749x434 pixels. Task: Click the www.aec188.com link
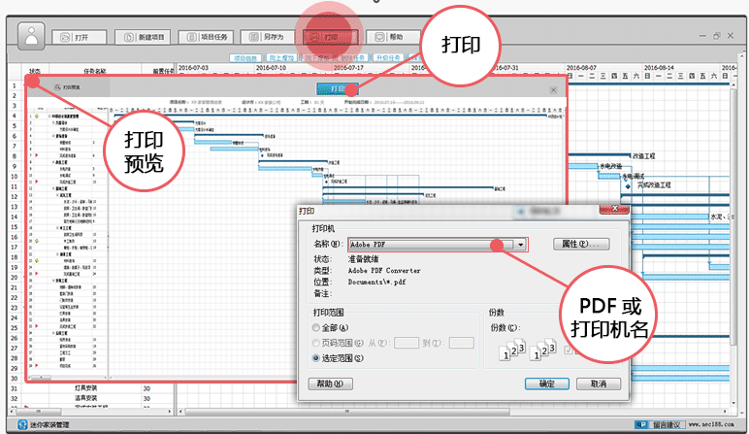711,424
